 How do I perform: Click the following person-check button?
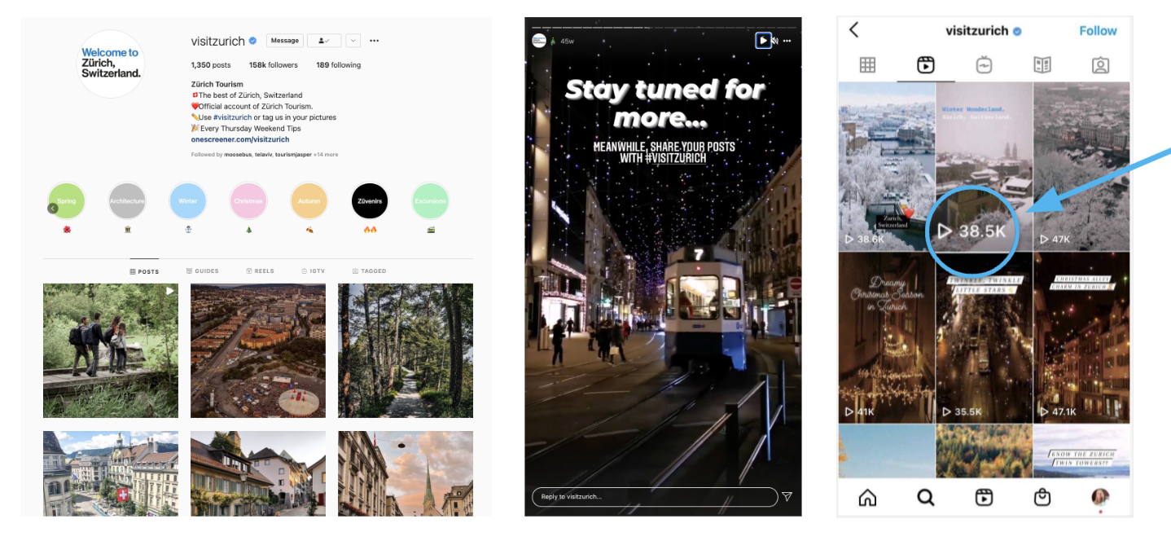click(x=326, y=41)
